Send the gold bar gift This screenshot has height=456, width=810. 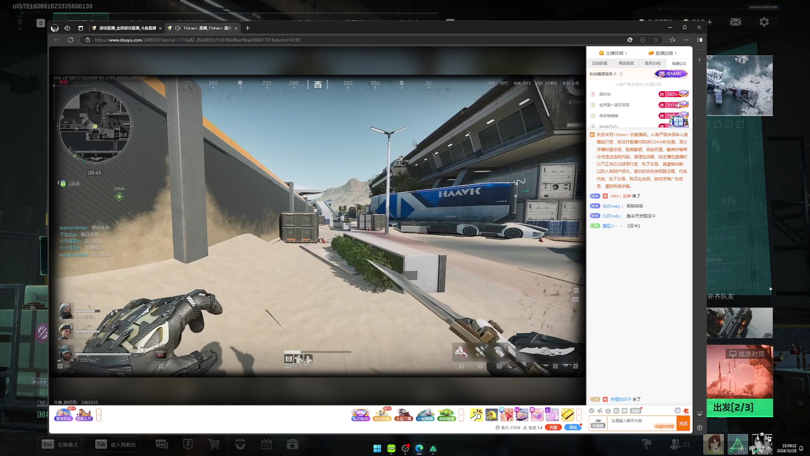567,415
